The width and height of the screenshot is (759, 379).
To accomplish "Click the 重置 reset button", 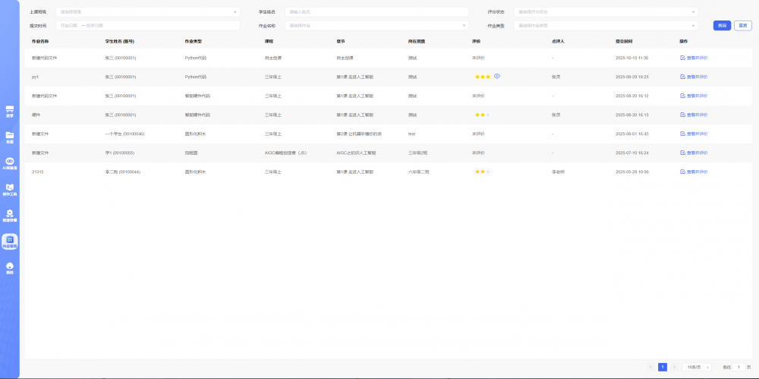I will 742,26.
